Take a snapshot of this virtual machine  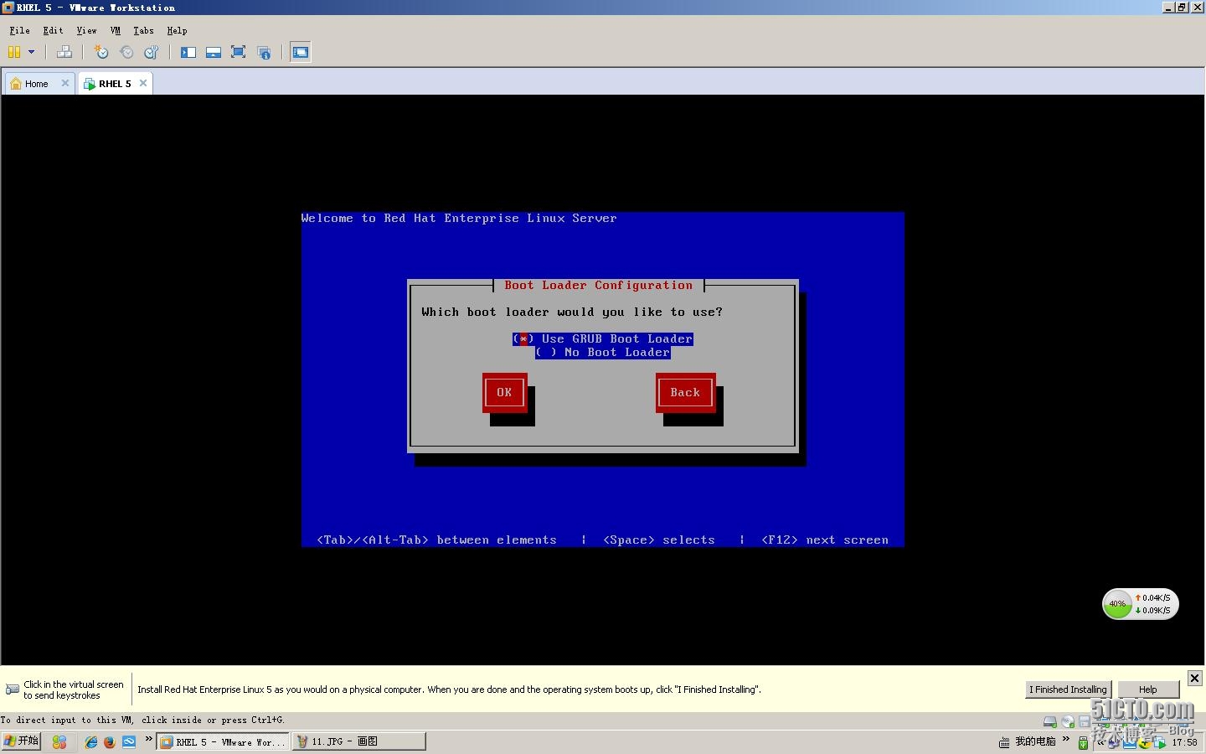pos(101,52)
